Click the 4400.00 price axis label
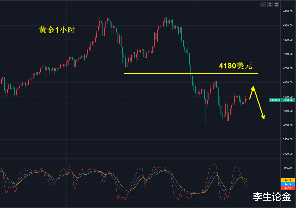The width and height of the screenshot is (296, 208). (288, 11)
